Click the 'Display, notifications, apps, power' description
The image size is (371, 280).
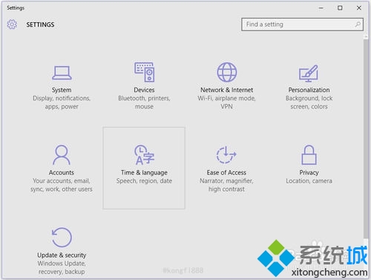point(62,102)
